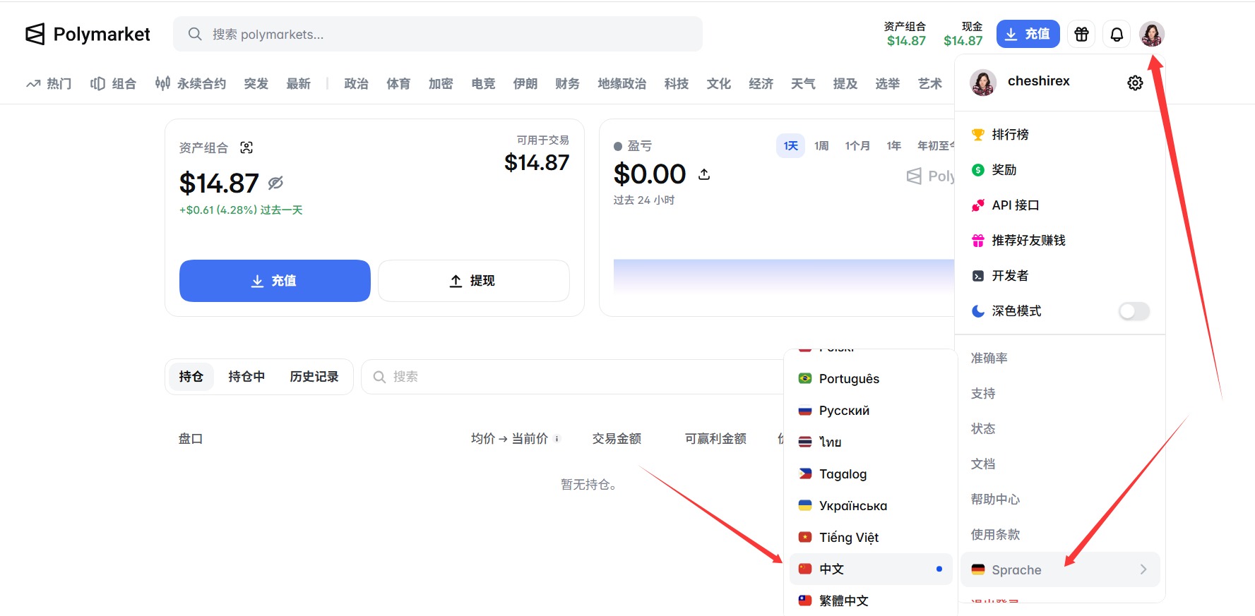
Task: Click the large blue 充值 button
Action: tap(275, 281)
